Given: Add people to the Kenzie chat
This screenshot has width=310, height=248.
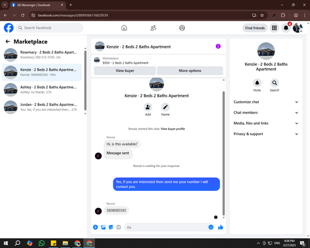Looking at the screenshot, I should 148,107.
